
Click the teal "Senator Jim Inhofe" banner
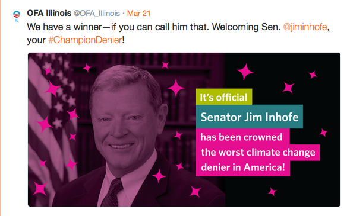tap(250, 117)
